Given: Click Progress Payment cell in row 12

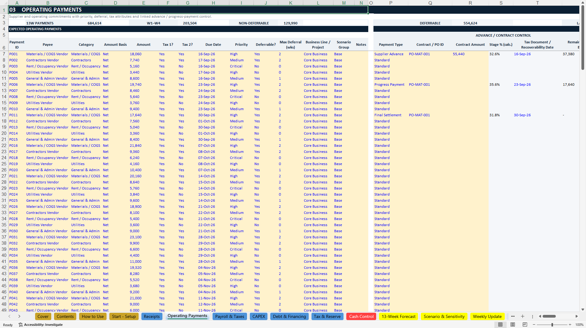Looking at the screenshot, I should 391,85.
